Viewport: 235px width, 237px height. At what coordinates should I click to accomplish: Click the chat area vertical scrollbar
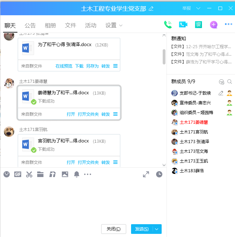tap(164, 56)
